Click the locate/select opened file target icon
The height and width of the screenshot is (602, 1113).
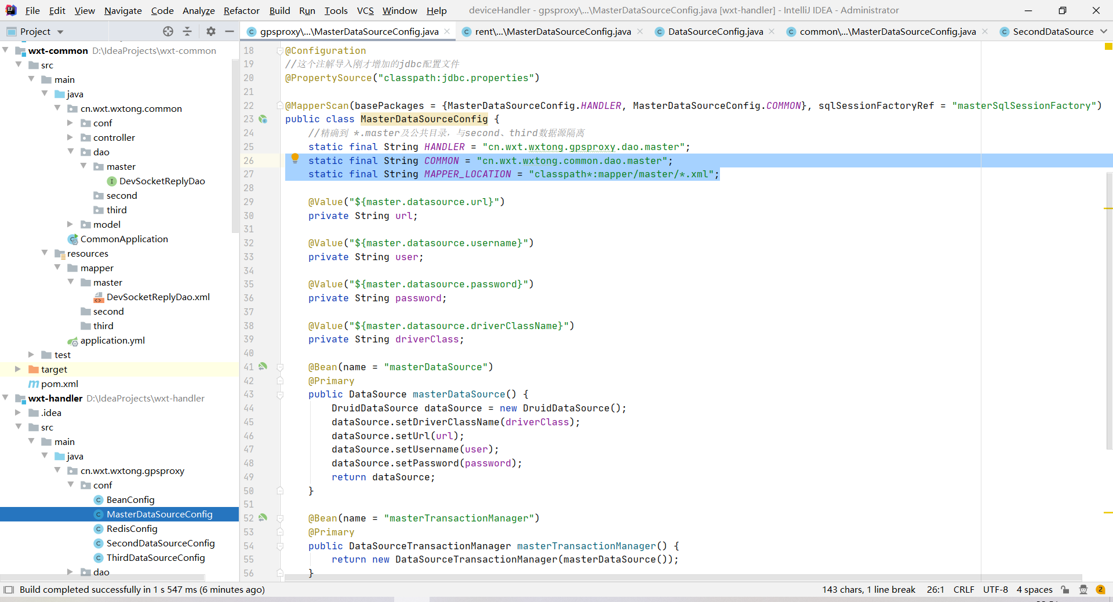coord(168,31)
